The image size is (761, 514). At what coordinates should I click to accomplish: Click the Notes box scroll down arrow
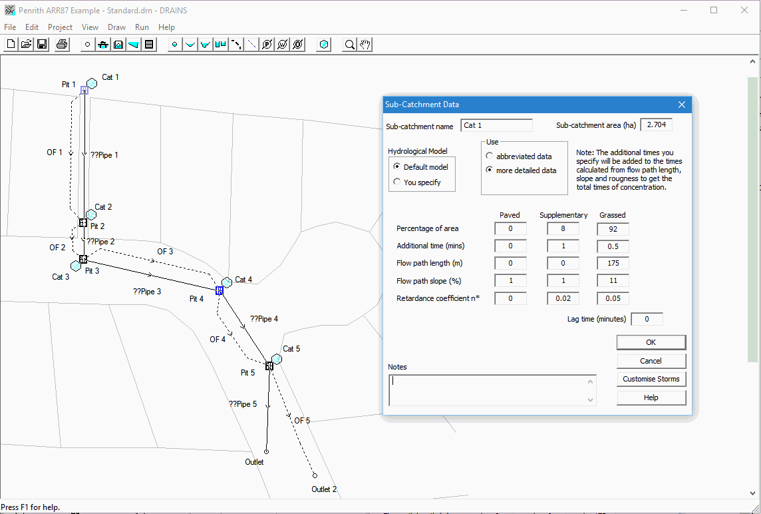pyautogui.click(x=590, y=400)
